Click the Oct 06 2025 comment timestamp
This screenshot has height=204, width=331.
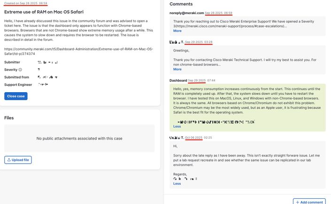click(193, 138)
